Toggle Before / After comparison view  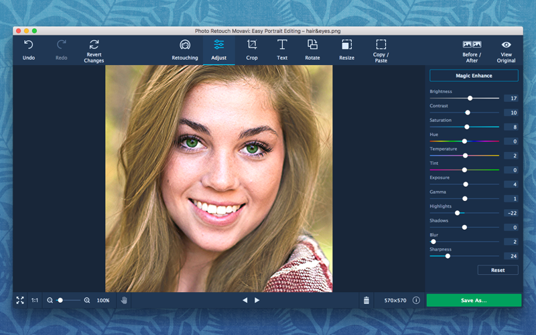click(x=472, y=45)
